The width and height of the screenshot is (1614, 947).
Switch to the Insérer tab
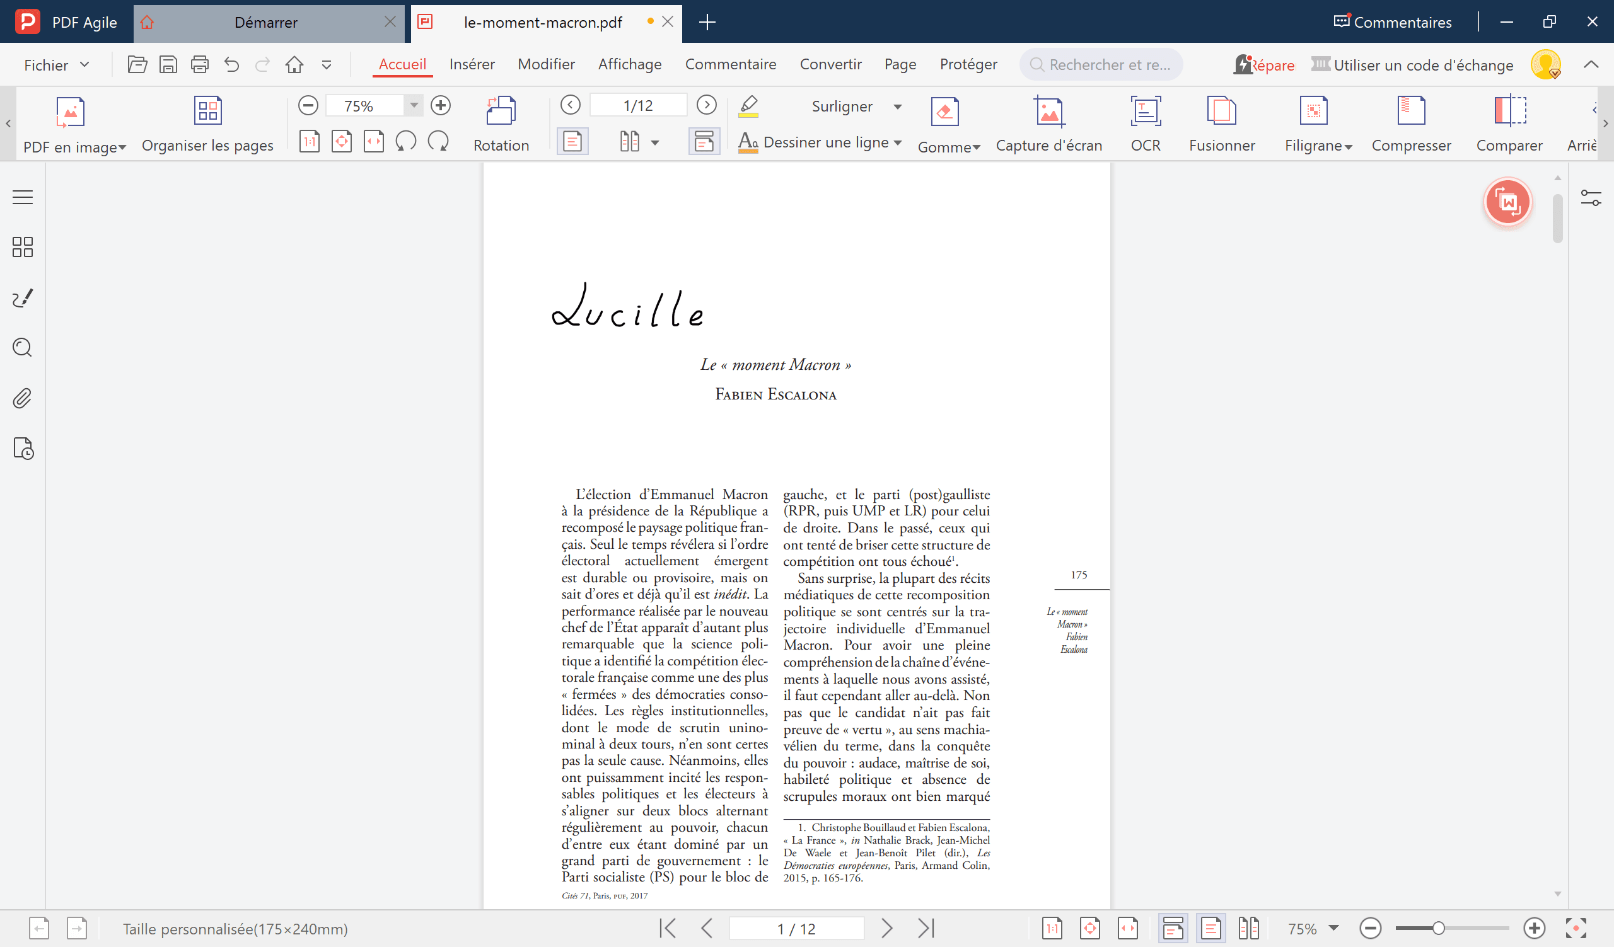pos(472,65)
